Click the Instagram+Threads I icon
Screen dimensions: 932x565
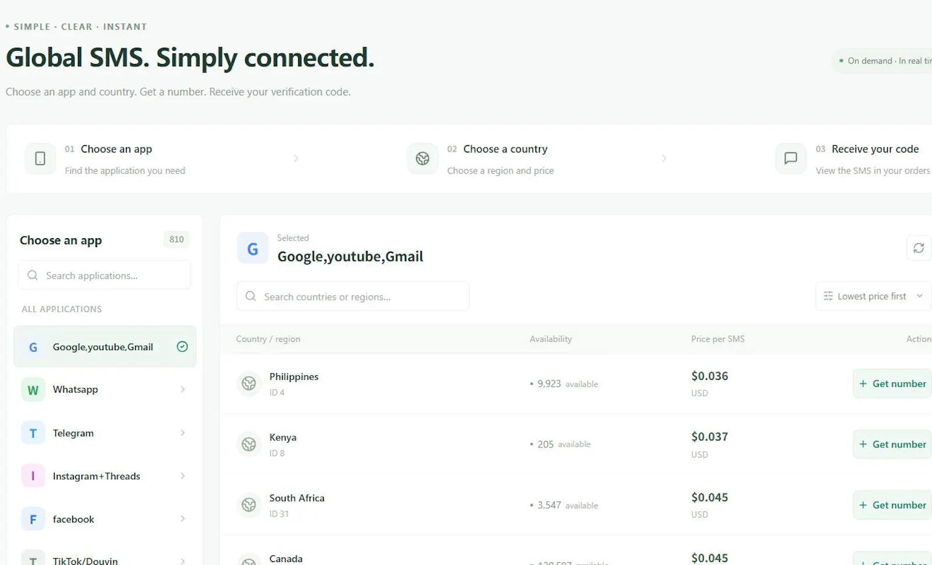[x=33, y=476]
